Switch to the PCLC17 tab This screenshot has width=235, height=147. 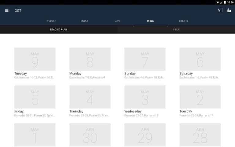tap(51, 21)
